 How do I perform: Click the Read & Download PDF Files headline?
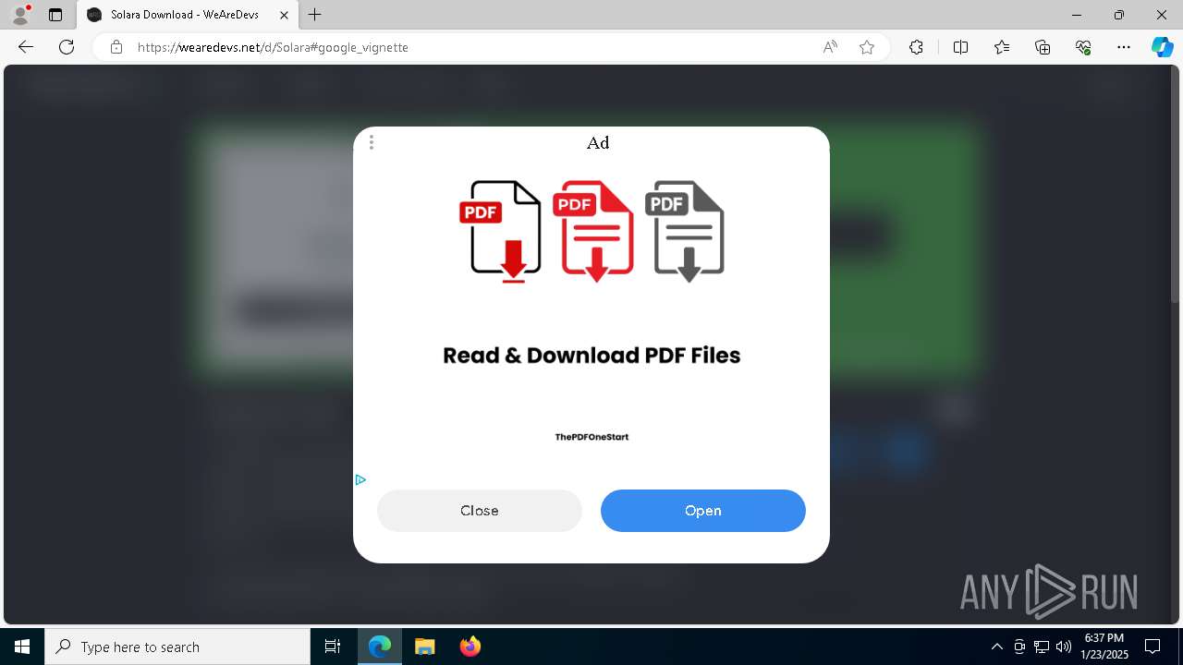[x=591, y=356]
